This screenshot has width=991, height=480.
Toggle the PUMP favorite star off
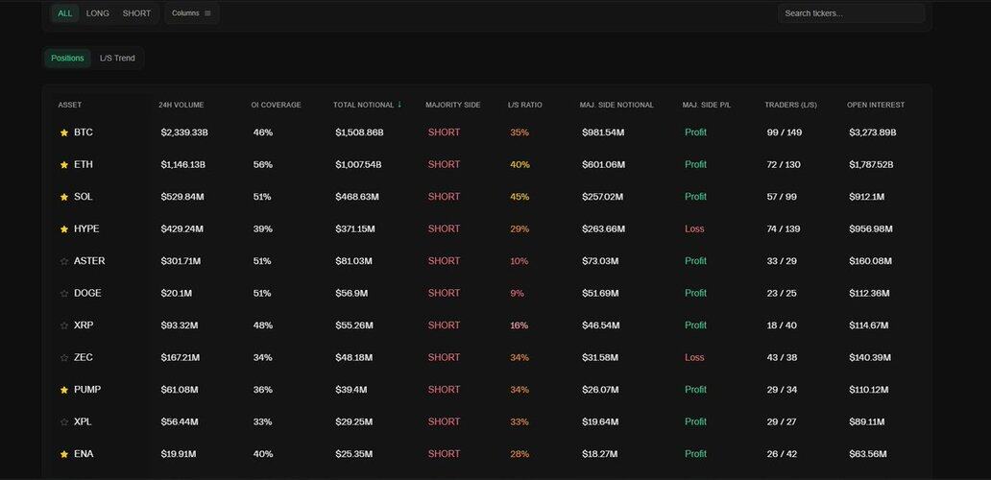pos(64,390)
